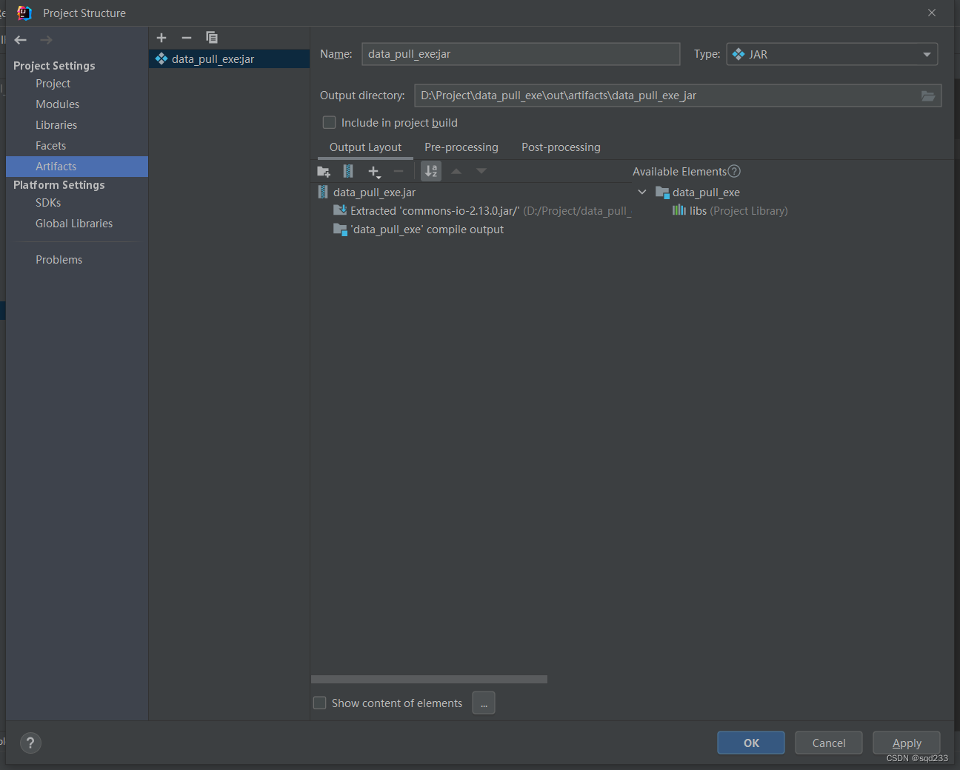Switch to Output Layout tab
The image size is (960, 770).
pyautogui.click(x=365, y=147)
